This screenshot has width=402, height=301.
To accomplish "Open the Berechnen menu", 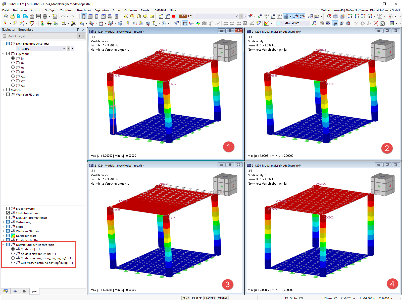I will (84, 10).
